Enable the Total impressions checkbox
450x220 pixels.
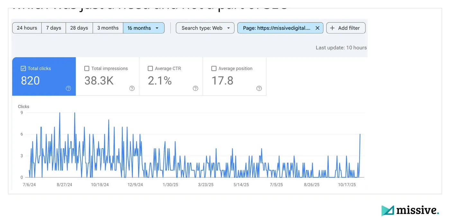[x=87, y=68]
